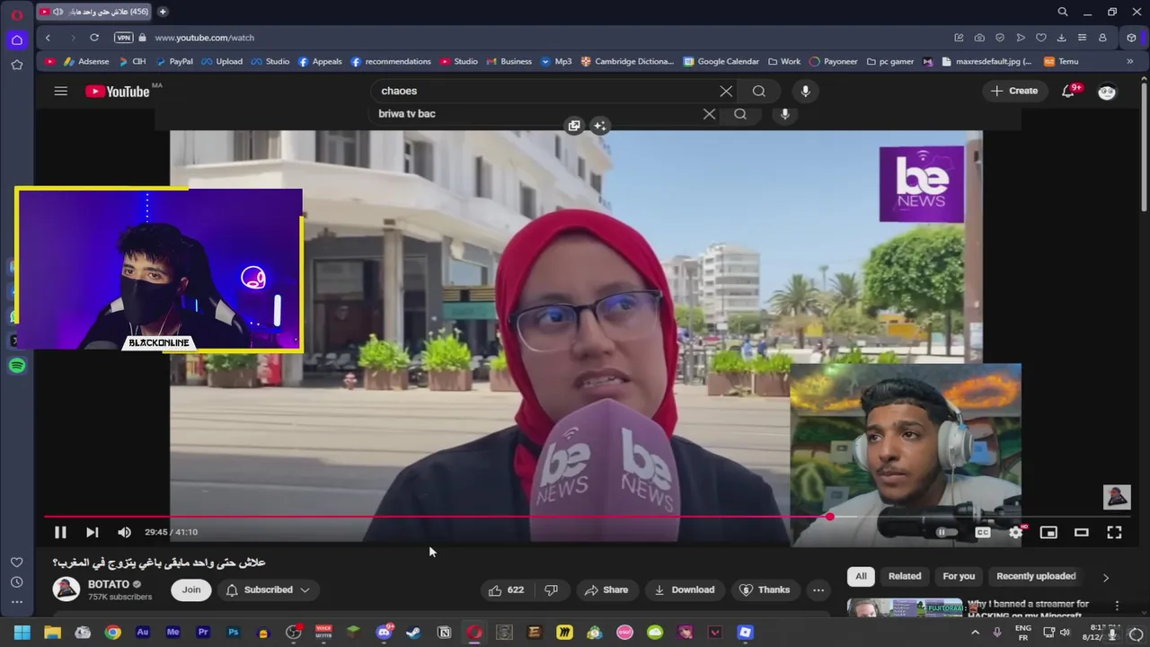Click the search box containing 'chaoes'
The height and width of the screenshot is (647, 1150).
(544, 91)
